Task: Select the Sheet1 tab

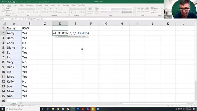Action: tap(14, 103)
